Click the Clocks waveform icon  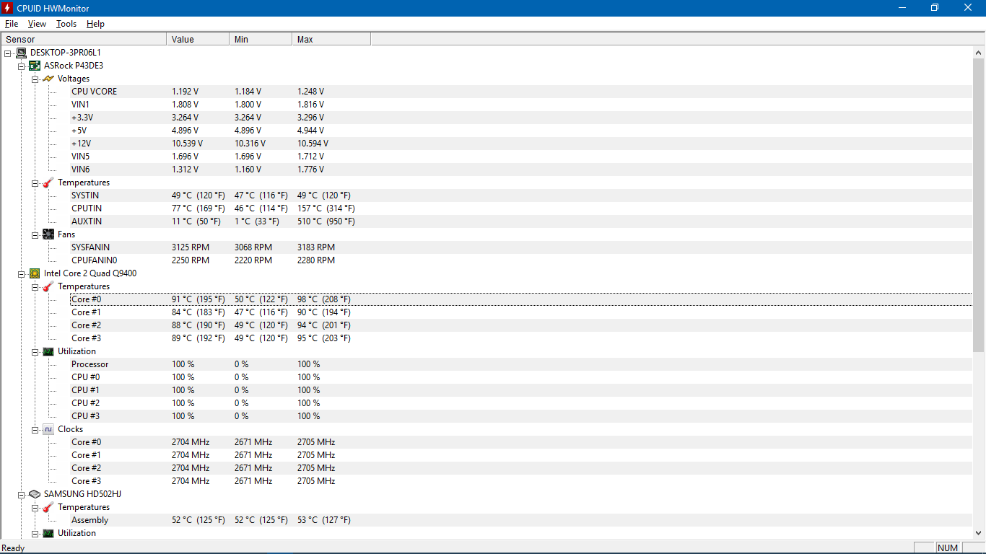pos(48,429)
